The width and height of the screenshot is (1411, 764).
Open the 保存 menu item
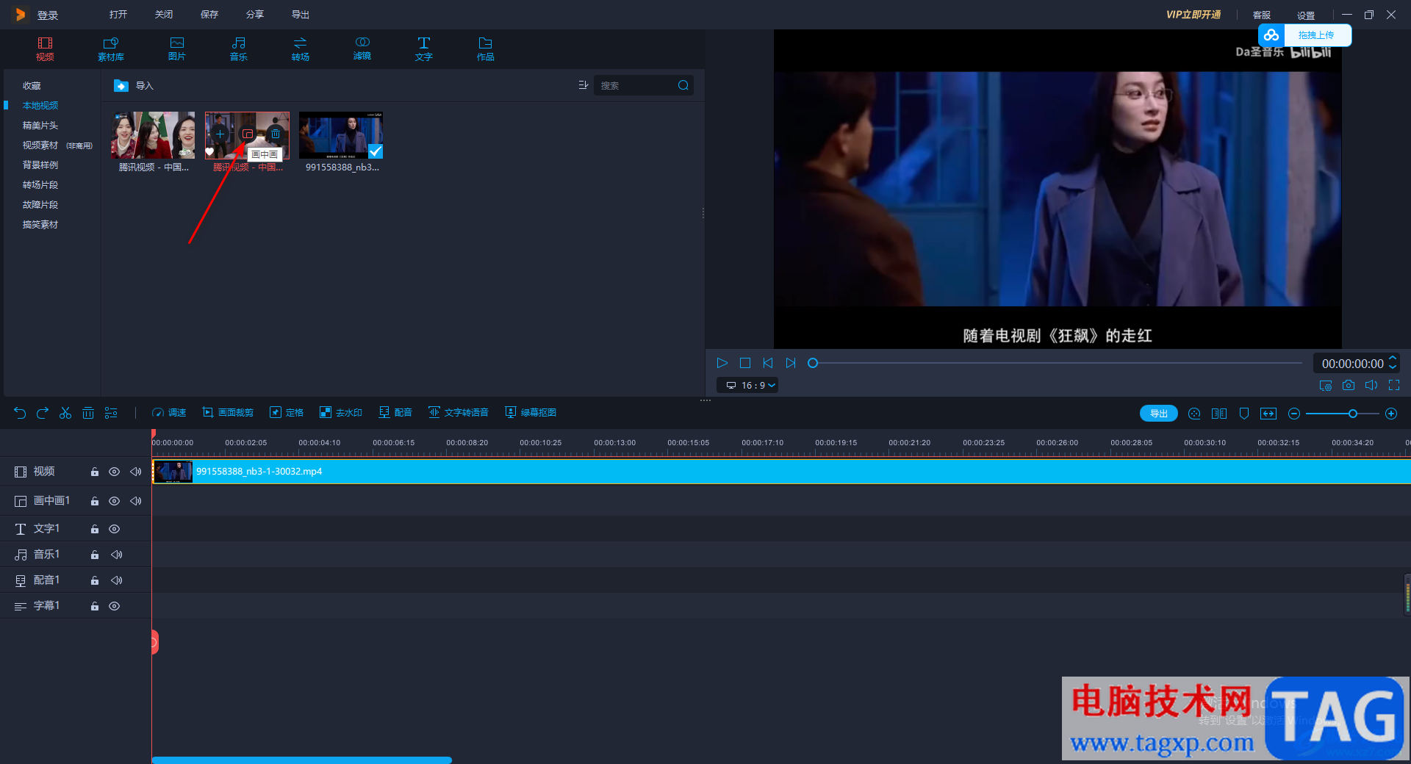click(209, 15)
